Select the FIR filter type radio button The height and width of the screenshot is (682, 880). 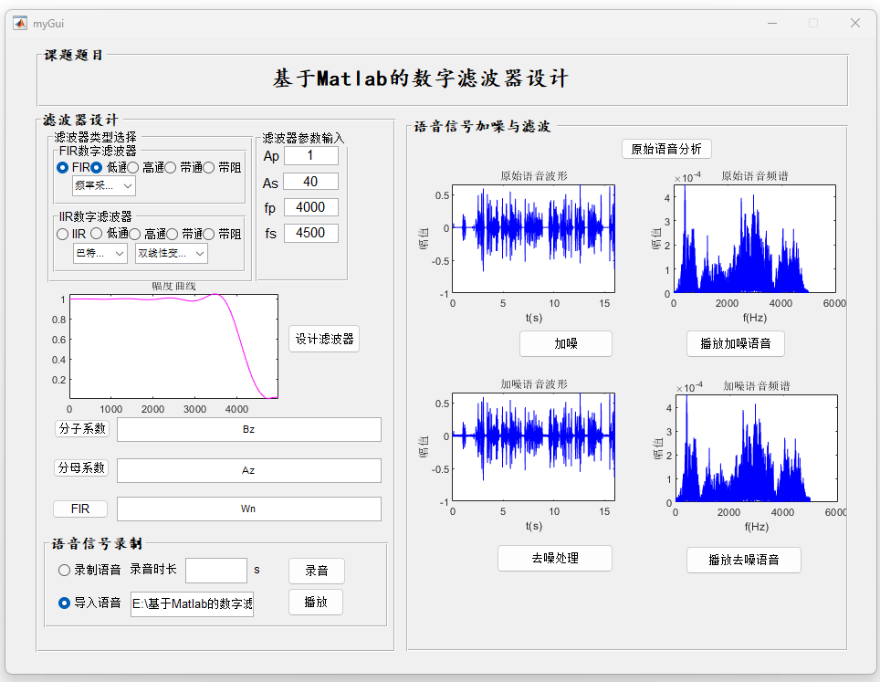point(63,168)
